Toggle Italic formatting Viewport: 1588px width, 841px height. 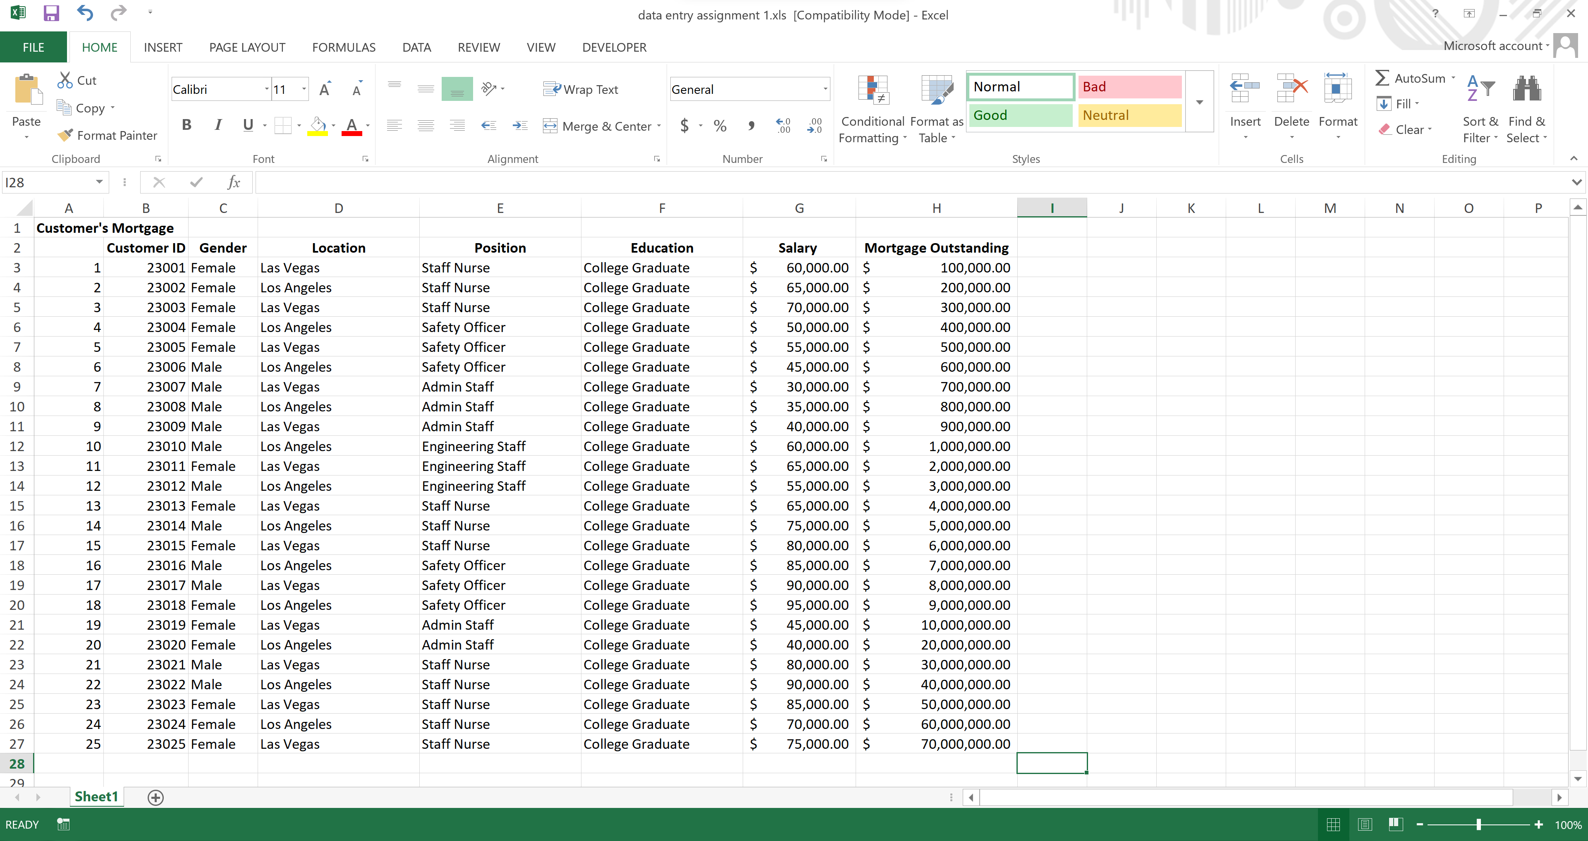tap(218, 125)
